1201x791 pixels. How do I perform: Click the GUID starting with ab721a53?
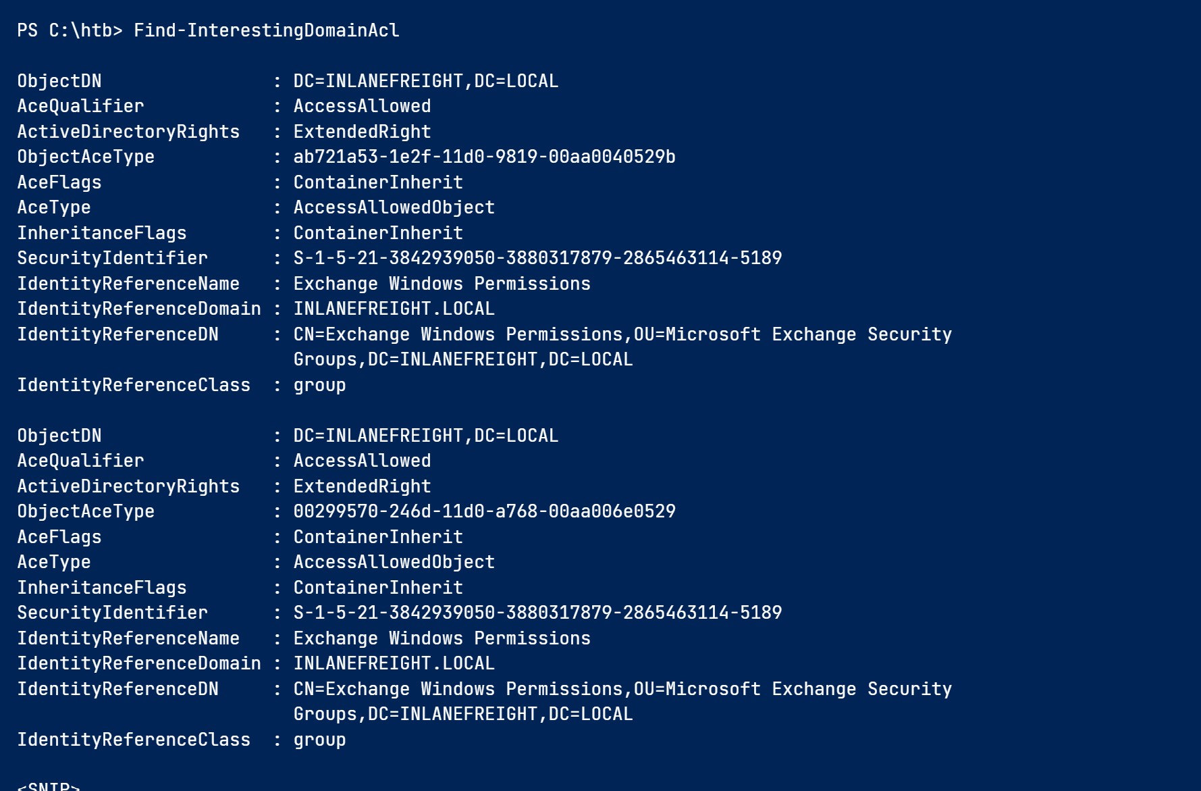(484, 157)
